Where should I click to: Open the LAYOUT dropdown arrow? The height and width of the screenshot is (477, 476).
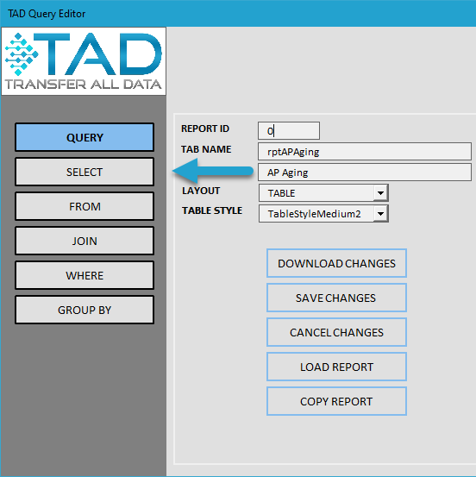coord(380,193)
